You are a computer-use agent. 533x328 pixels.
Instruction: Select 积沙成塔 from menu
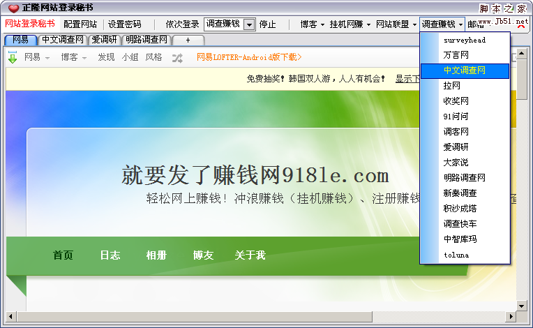tap(465, 209)
